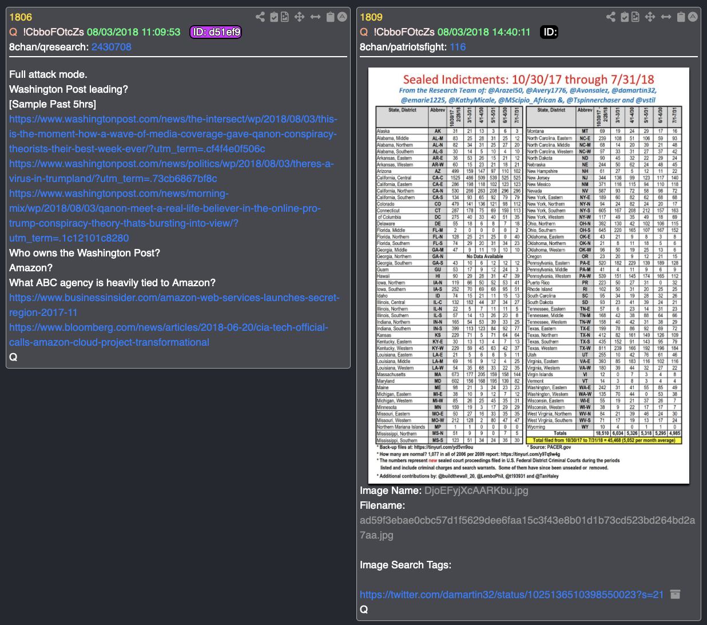Click the ad59f3ebae0cbc57 filename text
The width and height of the screenshot is (707, 625).
coord(527,528)
